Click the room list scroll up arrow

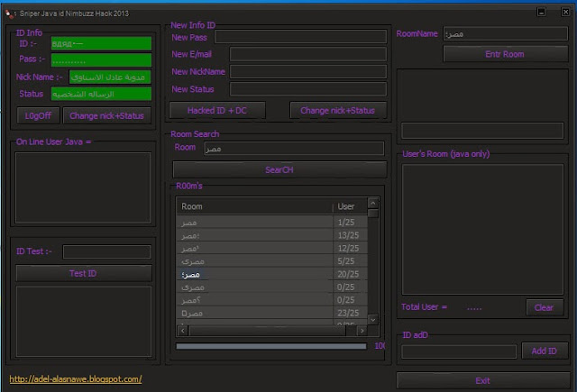tap(372, 203)
